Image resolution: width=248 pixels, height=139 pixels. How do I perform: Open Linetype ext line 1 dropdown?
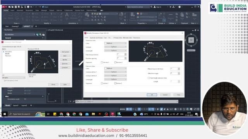115,72
